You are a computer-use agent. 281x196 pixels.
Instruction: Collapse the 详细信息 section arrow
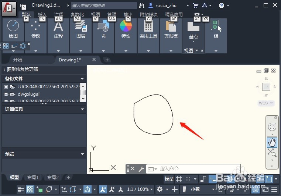click(82, 109)
